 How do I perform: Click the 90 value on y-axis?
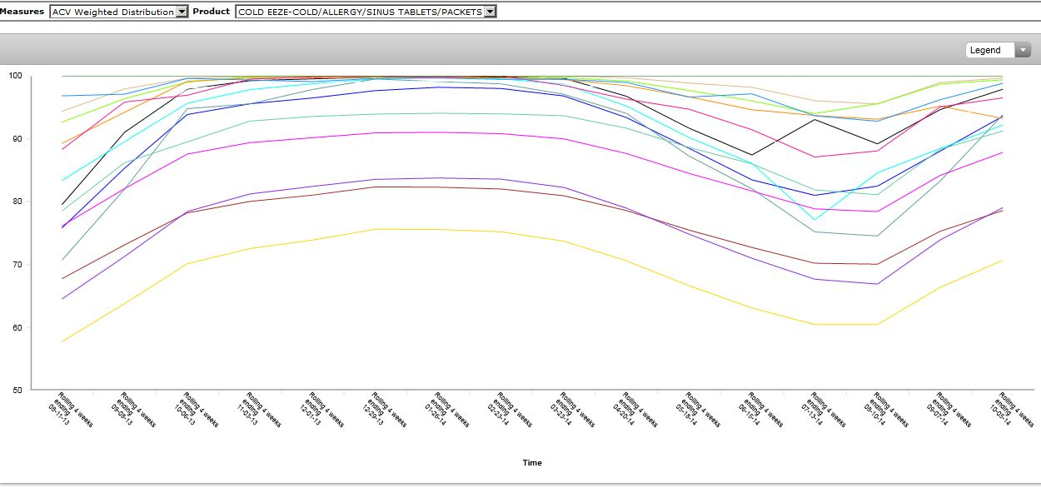17,139
